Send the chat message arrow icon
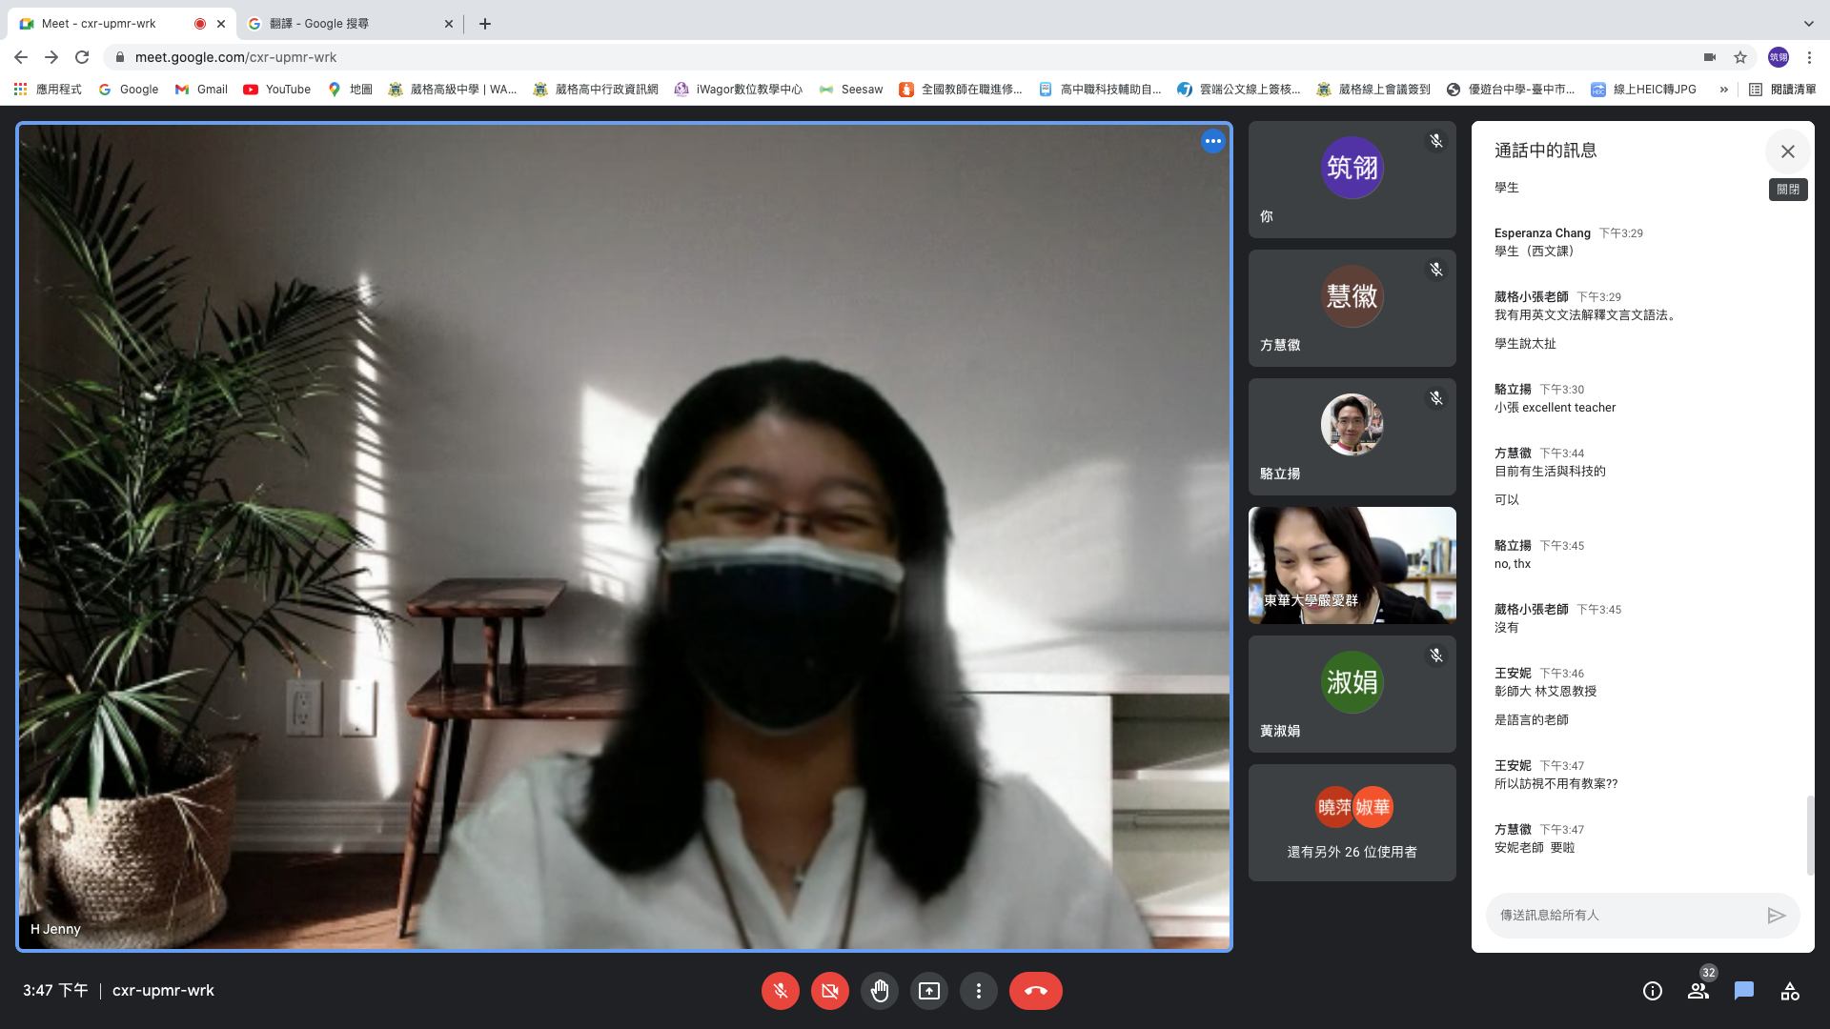The height and width of the screenshot is (1029, 1830). (x=1776, y=916)
